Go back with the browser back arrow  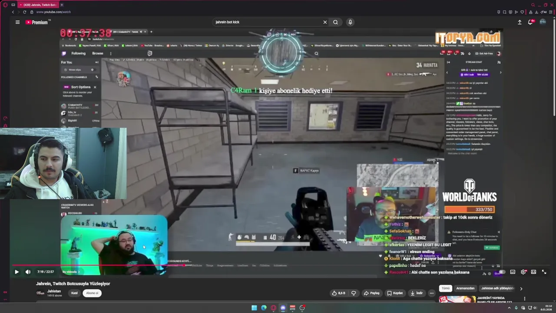(13, 12)
